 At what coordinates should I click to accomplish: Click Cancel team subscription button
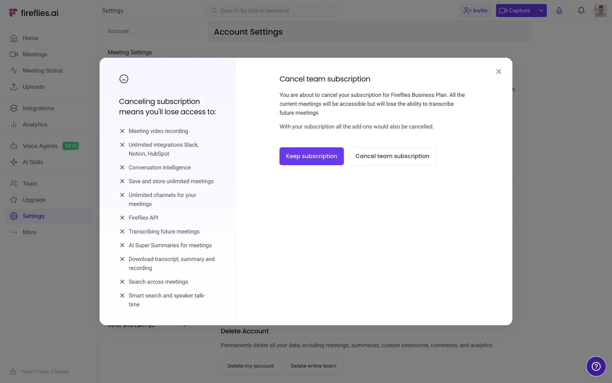tap(392, 156)
